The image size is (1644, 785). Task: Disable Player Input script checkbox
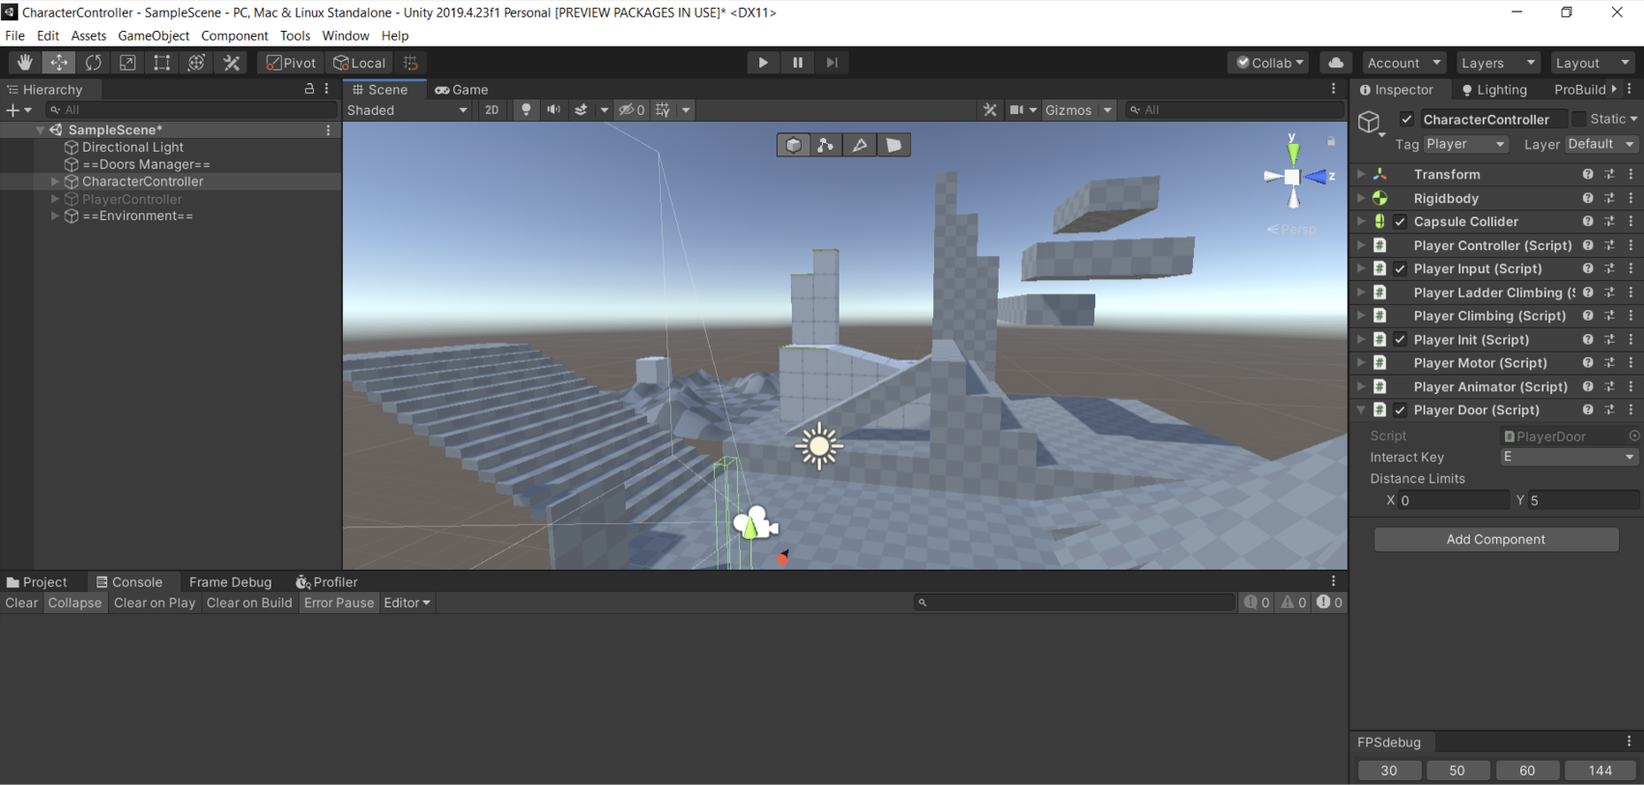[x=1400, y=268]
